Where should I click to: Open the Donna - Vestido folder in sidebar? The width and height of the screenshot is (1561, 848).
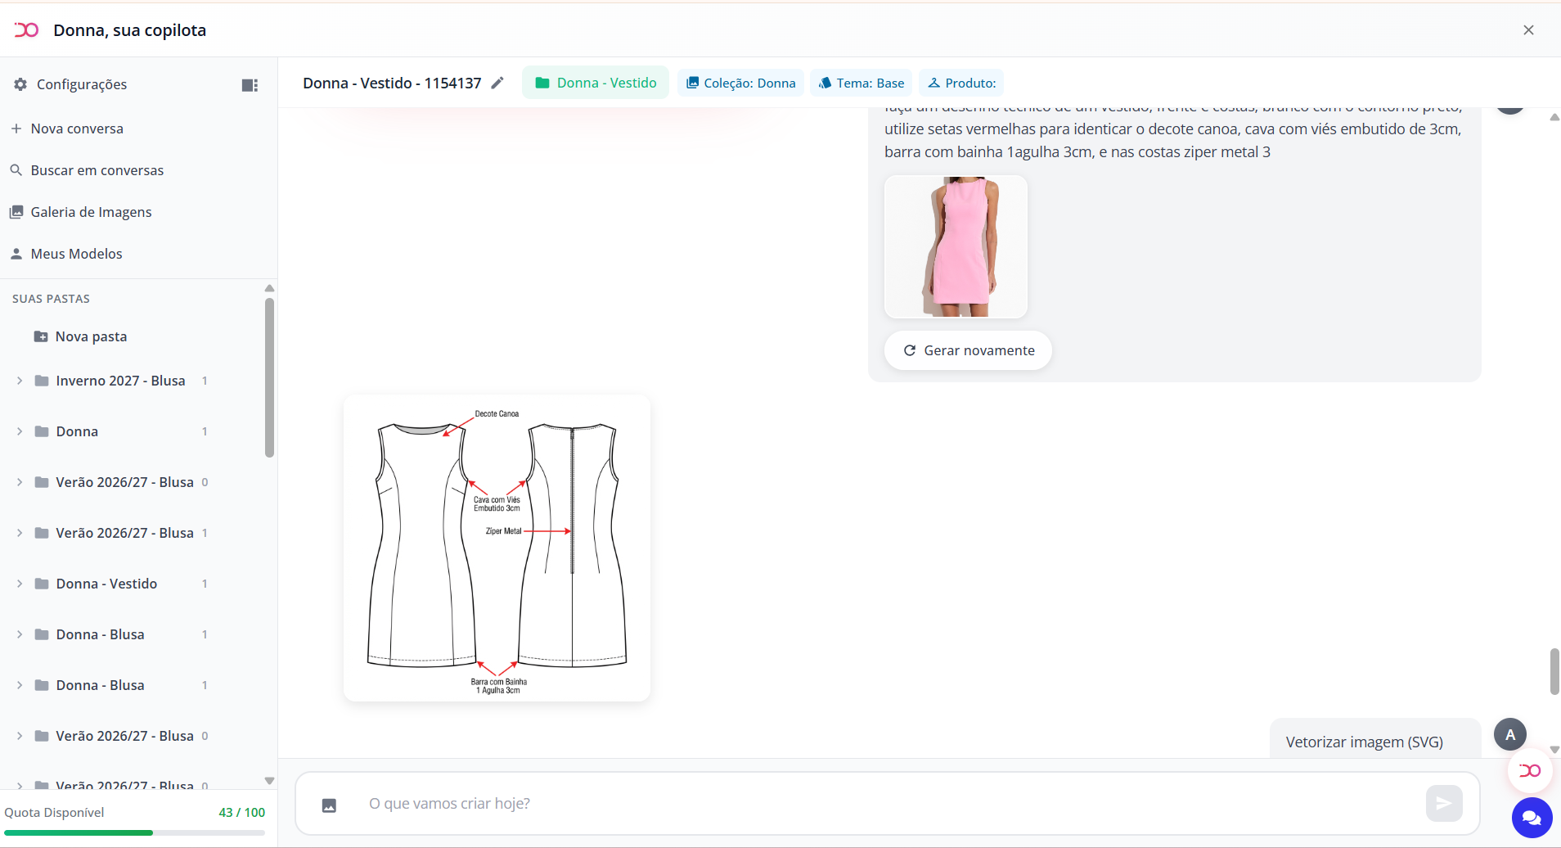pyautogui.click(x=106, y=584)
